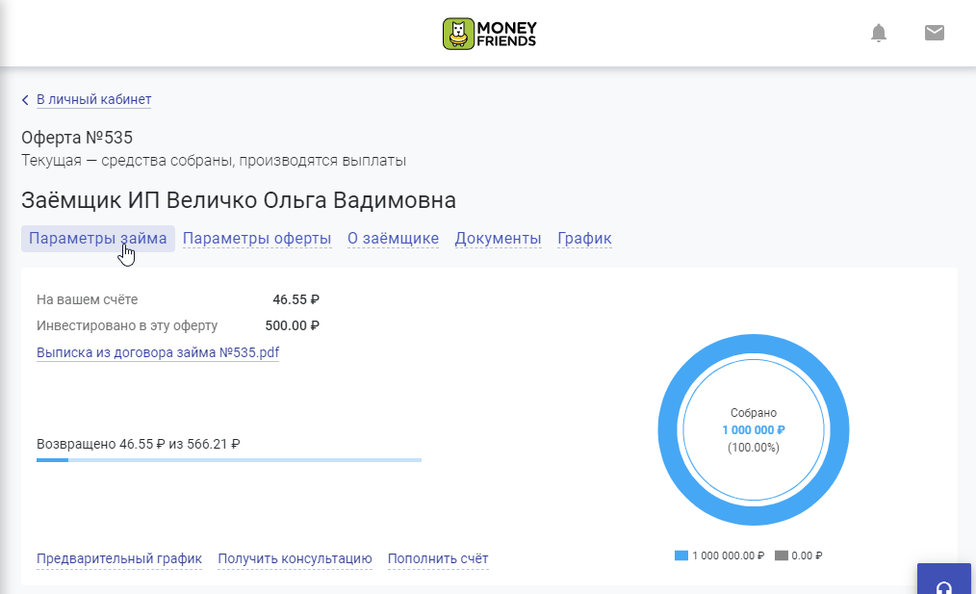Click the repayment progress bar
Viewport: 976px width, 594px height.
[x=229, y=460]
